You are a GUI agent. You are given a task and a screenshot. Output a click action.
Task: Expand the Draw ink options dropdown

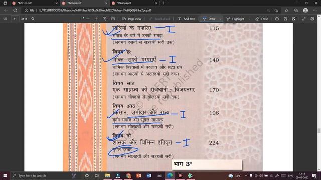pos(220,19)
